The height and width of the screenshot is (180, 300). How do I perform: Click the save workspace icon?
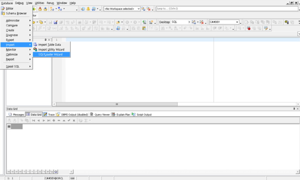coord(143,9)
